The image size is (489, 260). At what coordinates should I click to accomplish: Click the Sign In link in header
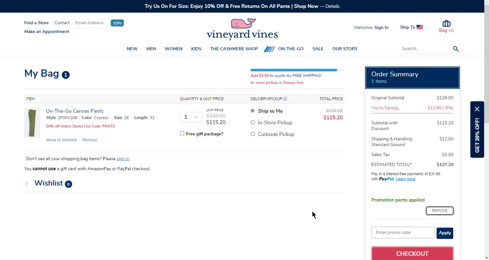tap(381, 28)
